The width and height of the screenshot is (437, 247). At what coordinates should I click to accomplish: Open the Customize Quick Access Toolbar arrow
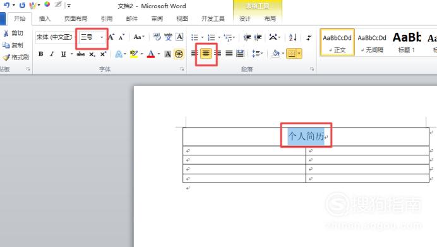coord(69,6)
